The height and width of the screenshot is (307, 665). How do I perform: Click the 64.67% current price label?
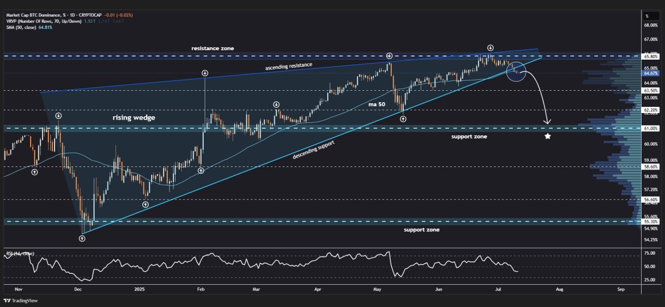[x=651, y=74]
